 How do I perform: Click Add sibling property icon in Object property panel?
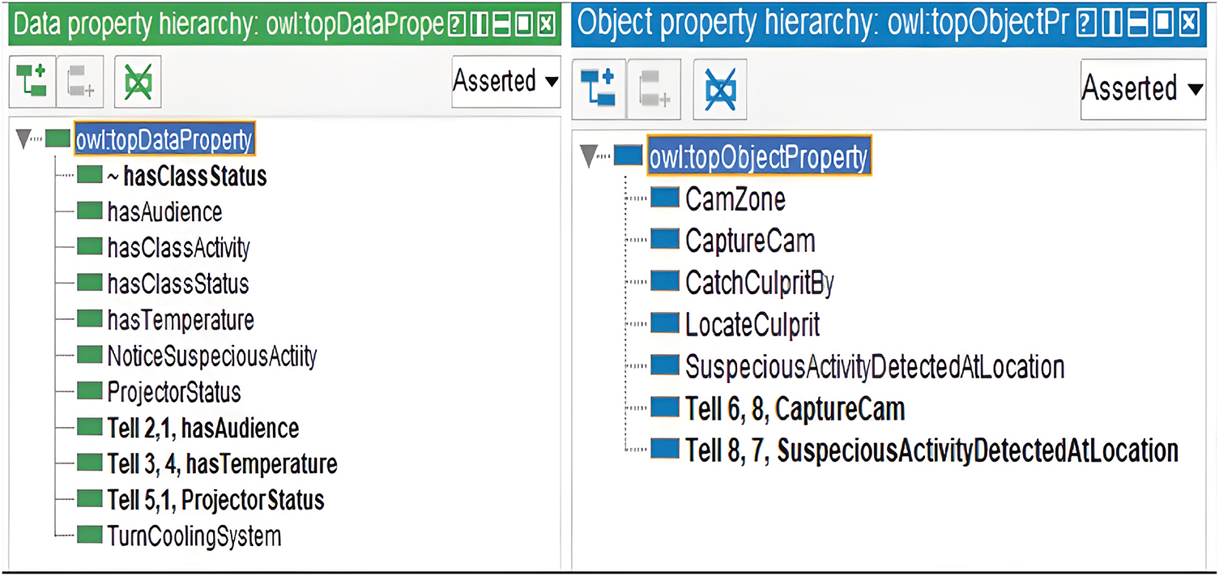(653, 87)
